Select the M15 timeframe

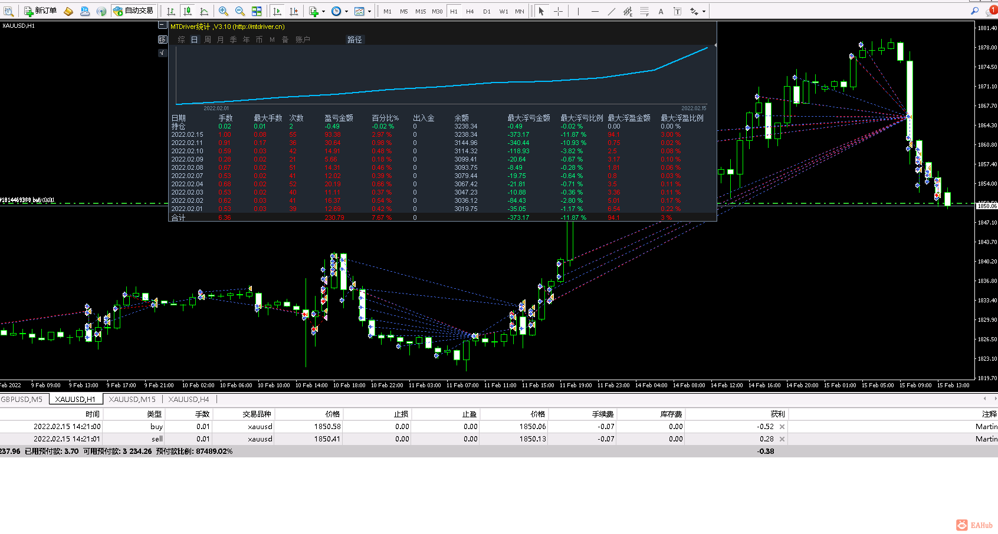point(421,11)
